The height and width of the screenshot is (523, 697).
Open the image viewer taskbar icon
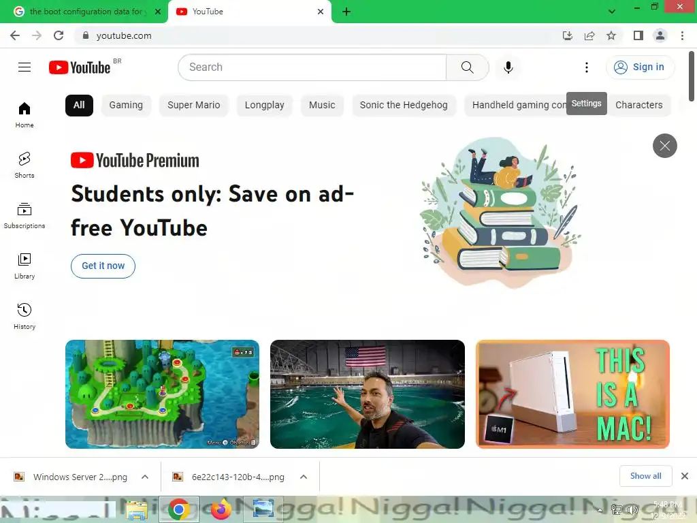(263, 509)
